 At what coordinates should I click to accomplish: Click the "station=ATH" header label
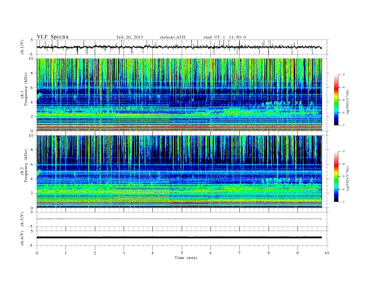pyautogui.click(x=172, y=37)
